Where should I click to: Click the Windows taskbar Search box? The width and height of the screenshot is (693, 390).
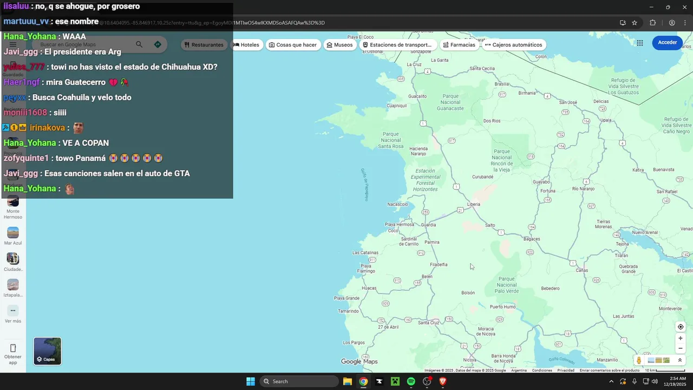(x=299, y=381)
